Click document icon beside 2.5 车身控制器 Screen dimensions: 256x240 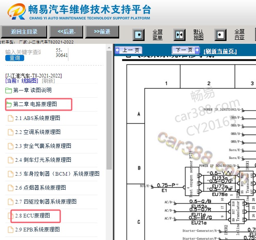11,174
